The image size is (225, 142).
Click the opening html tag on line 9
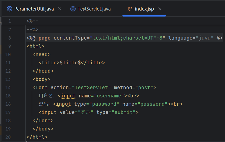(x=35, y=46)
